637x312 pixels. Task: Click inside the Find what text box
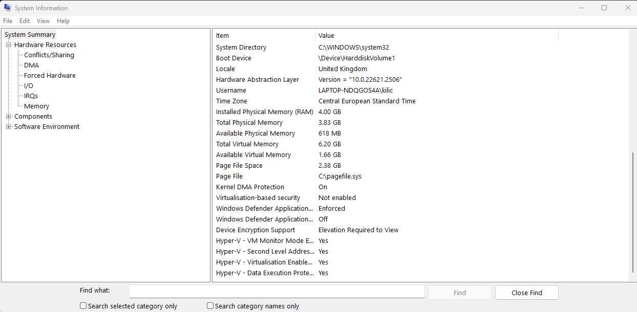pos(277,292)
